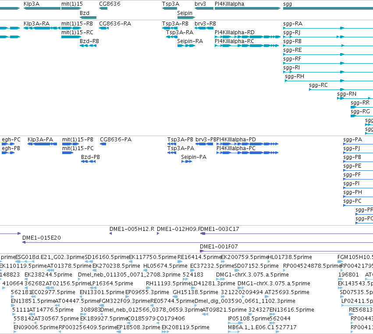The height and width of the screenshot is (334, 373).
Task: Click the Tsp3A gene label
Action: (x=171, y=4)
